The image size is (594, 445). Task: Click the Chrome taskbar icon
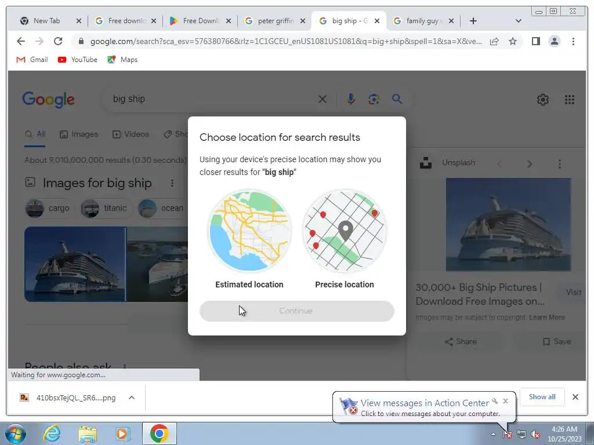coord(159,433)
